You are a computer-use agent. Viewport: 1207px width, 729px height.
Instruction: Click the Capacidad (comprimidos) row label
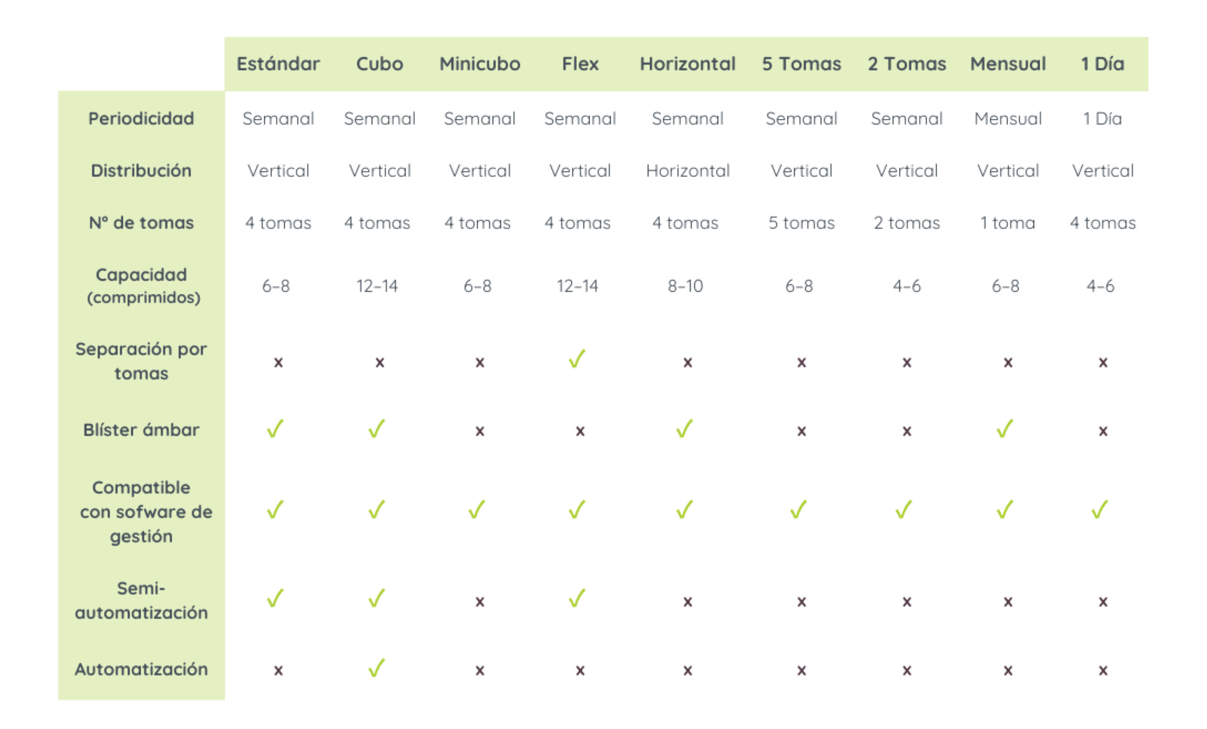click(141, 286)
